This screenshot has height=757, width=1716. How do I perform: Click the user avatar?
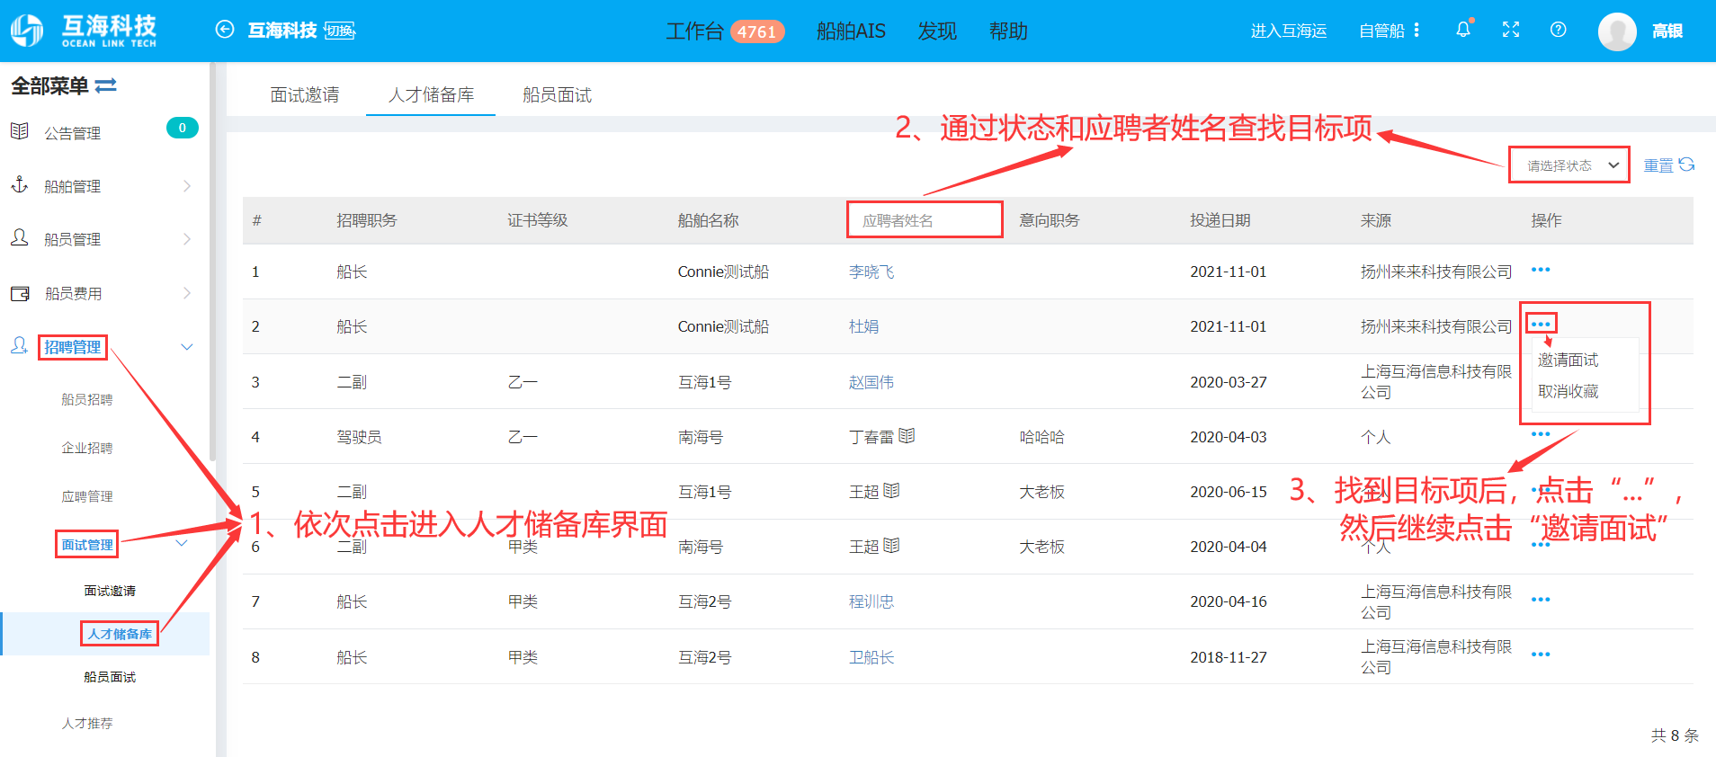[1617, 31]
